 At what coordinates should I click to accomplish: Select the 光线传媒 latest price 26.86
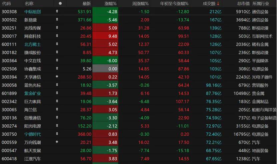click(85, 28)
